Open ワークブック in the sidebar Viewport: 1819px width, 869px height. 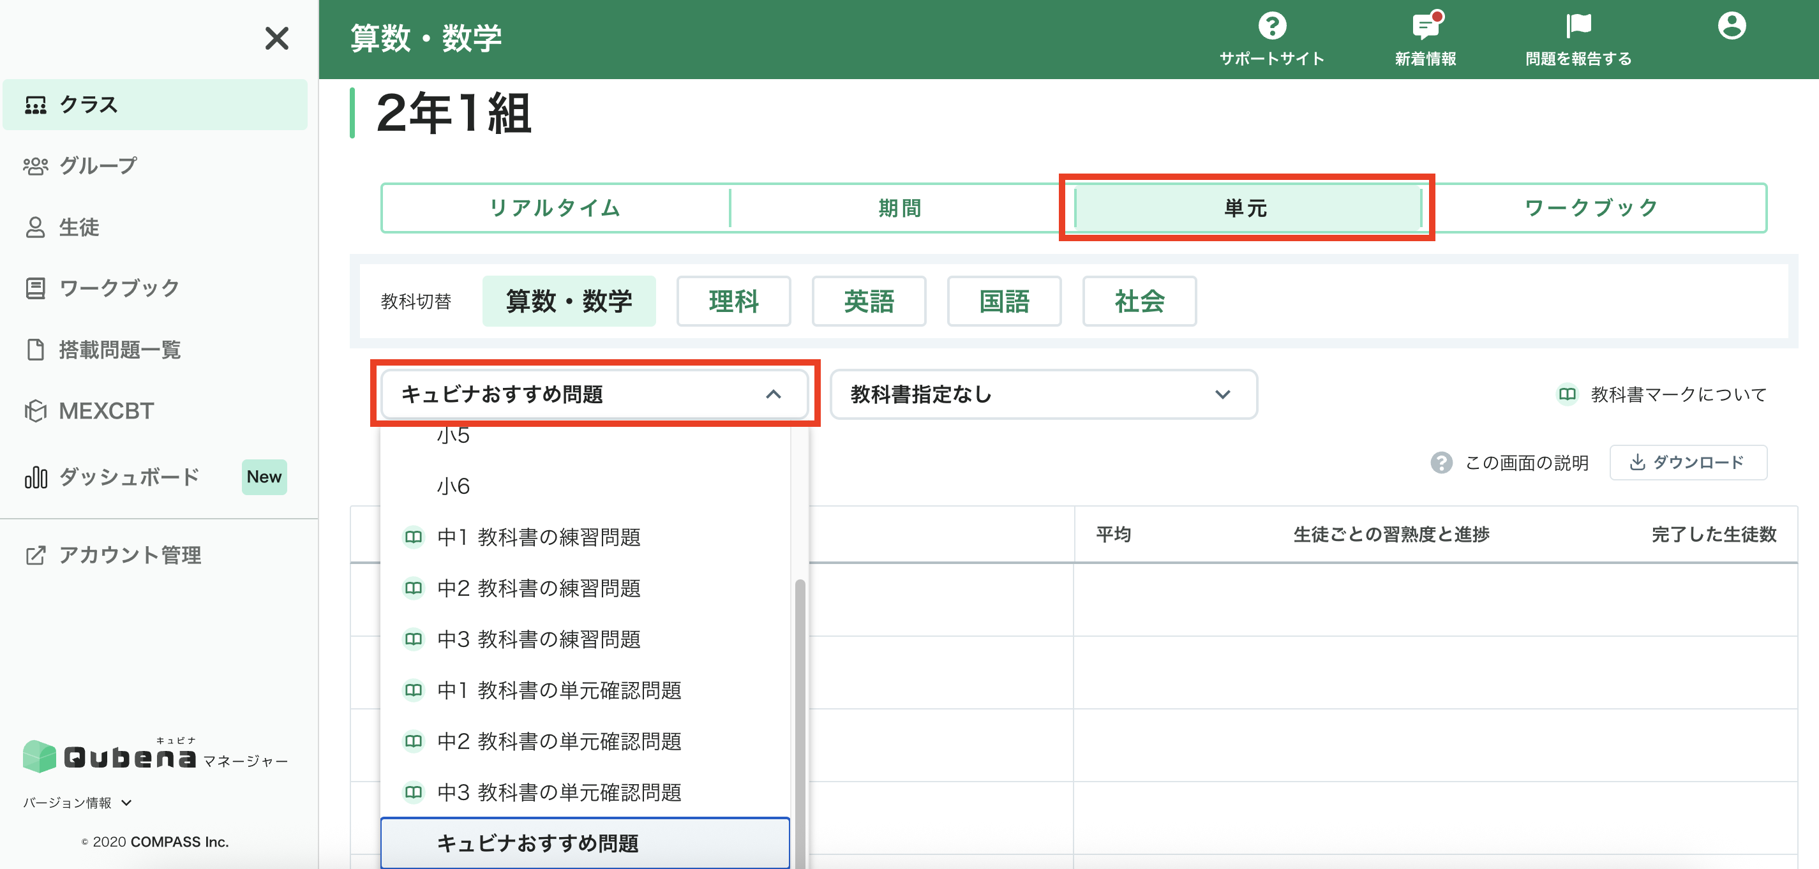[154, 288]
